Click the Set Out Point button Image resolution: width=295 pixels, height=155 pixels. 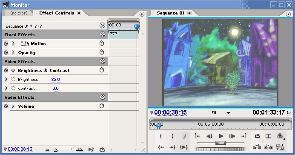tap(172, 136)
